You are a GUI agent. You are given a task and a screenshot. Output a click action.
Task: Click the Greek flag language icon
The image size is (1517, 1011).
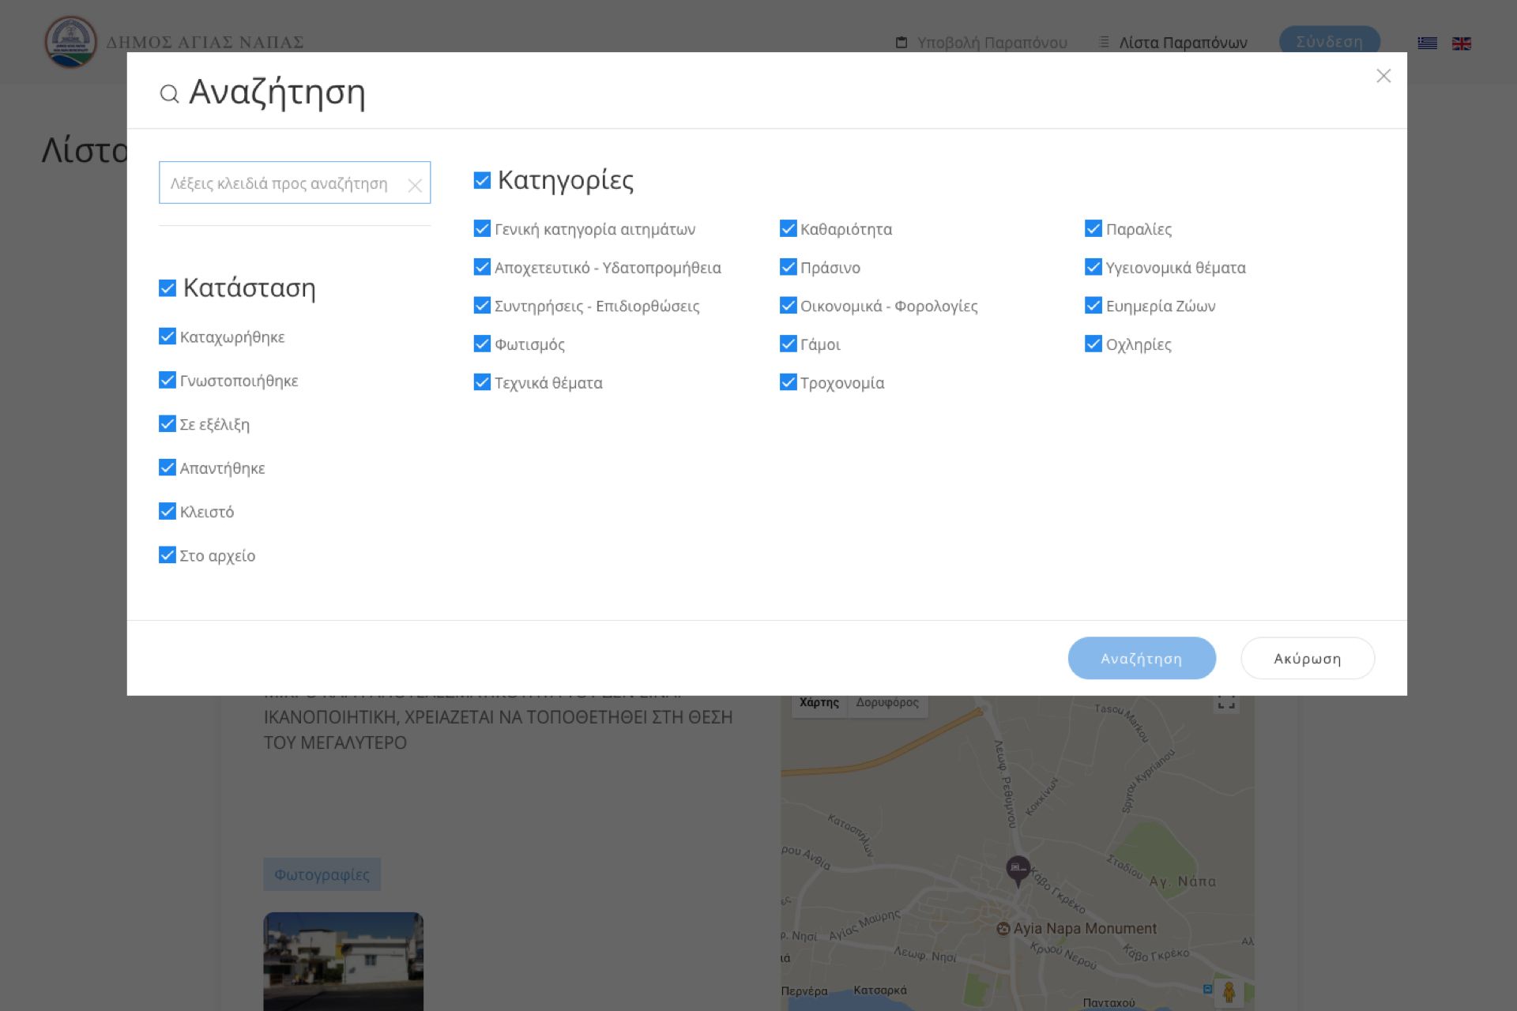pyautogui.click(x=1427, y=43)
